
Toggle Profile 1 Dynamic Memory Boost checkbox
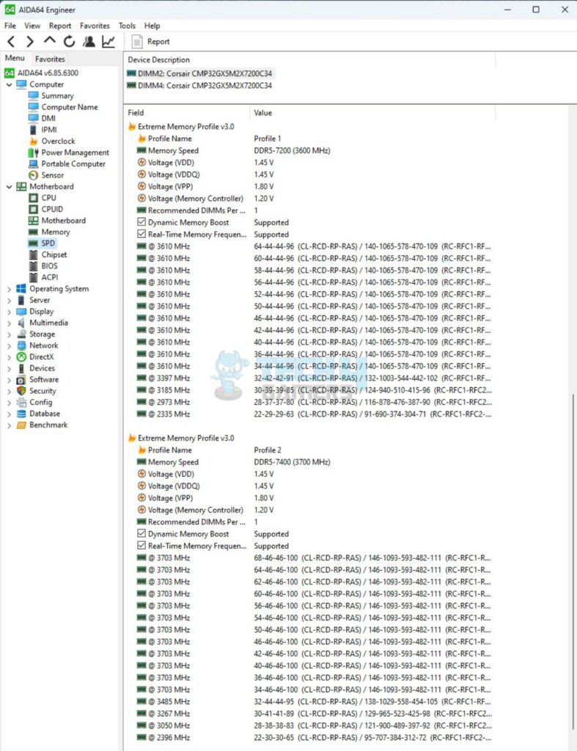click(142, 222)
